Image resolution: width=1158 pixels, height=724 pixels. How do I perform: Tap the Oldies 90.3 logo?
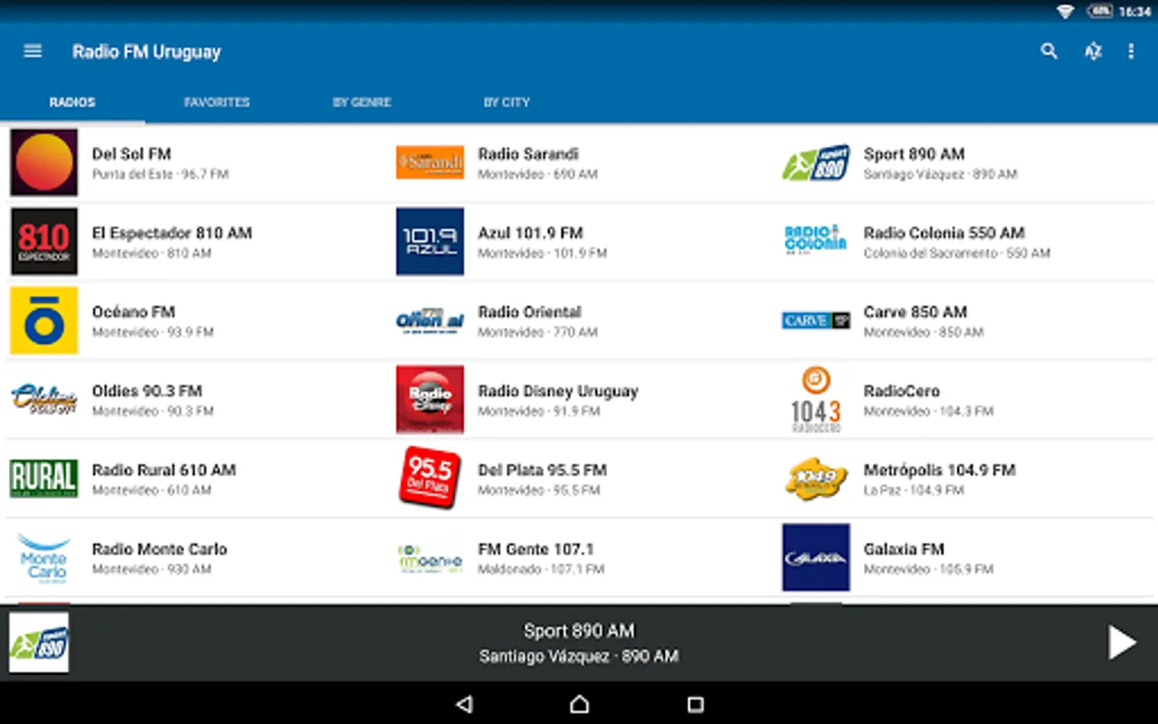[44, 399]
